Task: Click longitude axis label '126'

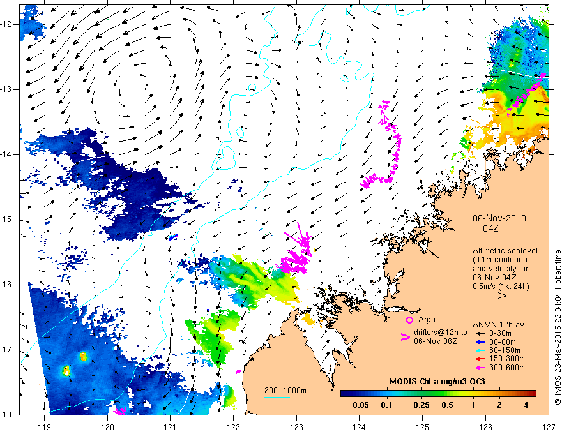Action: point(485,427)
